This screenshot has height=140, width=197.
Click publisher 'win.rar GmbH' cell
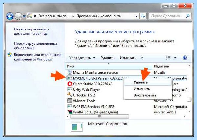pos(165,112)
